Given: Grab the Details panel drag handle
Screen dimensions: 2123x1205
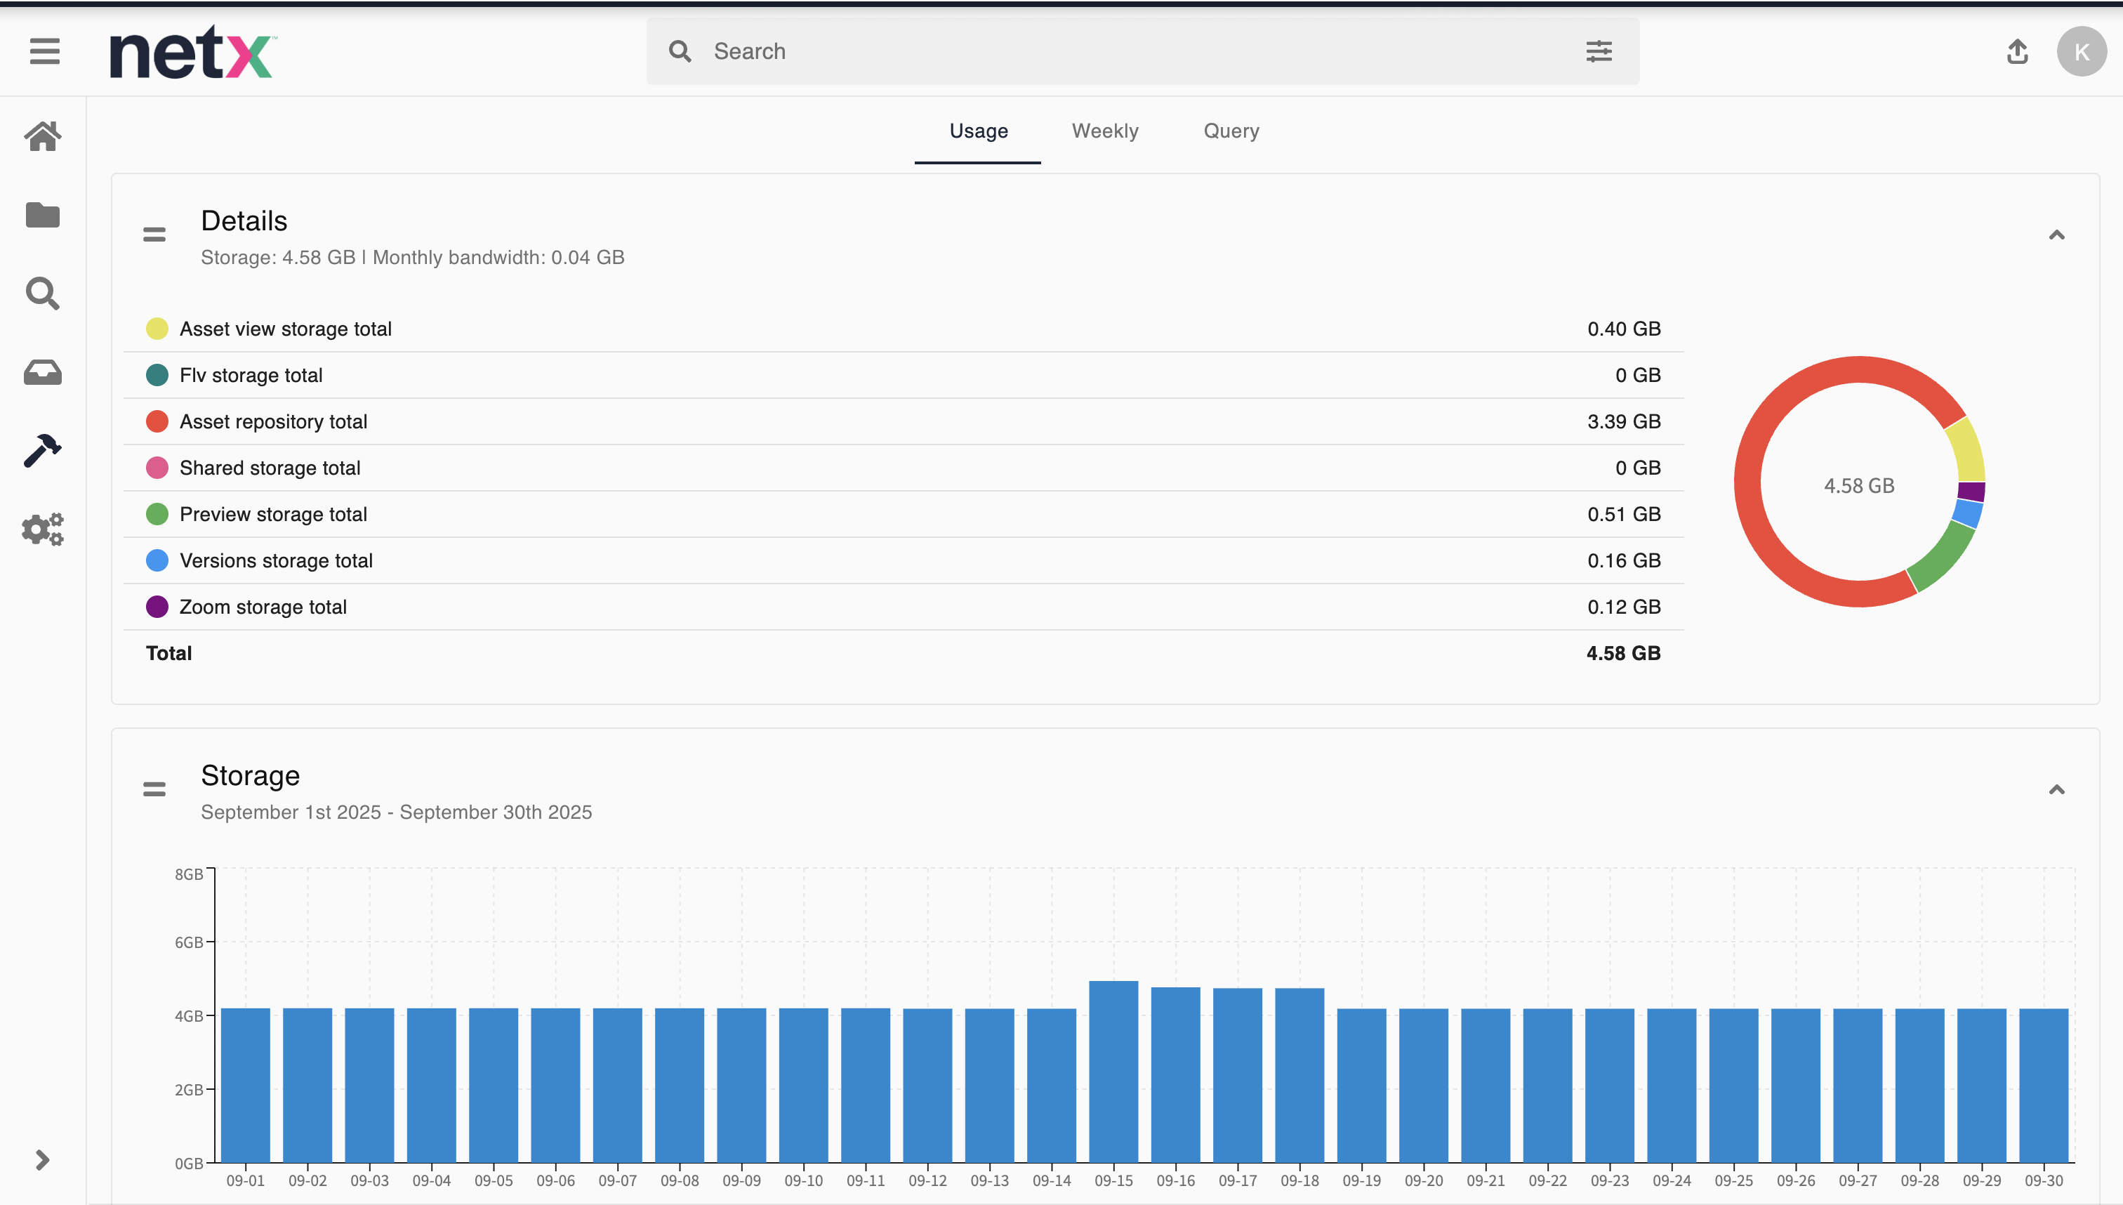Looking at the screenshot, I should pos(154,235).
